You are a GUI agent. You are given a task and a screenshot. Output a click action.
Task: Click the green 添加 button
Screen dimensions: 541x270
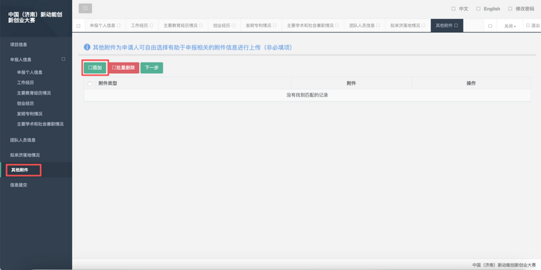pos(95,68)
